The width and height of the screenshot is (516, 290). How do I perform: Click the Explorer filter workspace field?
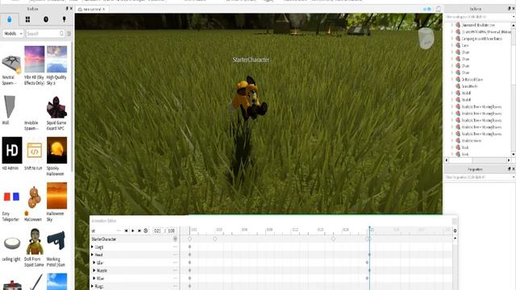tap(477, 17)
